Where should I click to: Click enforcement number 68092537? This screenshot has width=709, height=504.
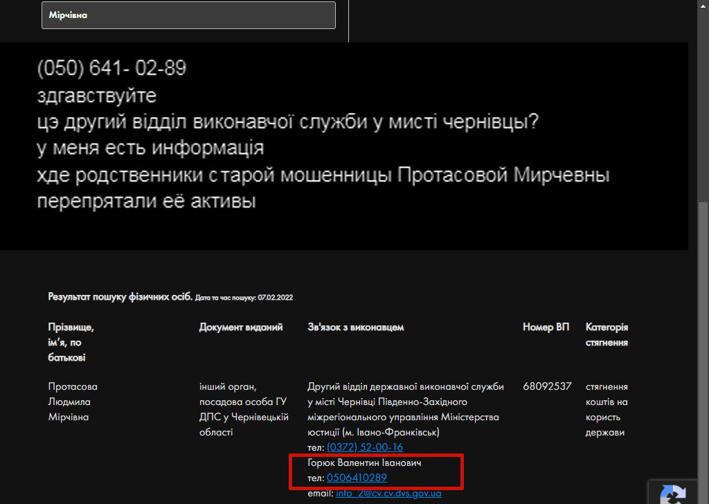547,386
